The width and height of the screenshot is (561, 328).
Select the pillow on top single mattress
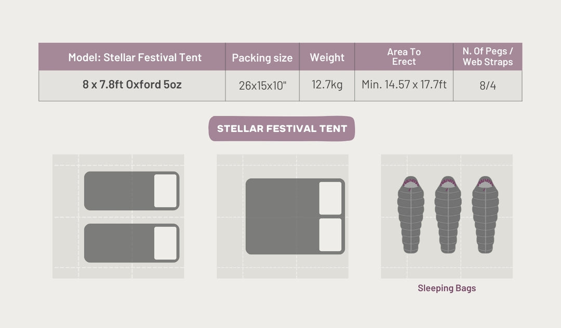165,191
